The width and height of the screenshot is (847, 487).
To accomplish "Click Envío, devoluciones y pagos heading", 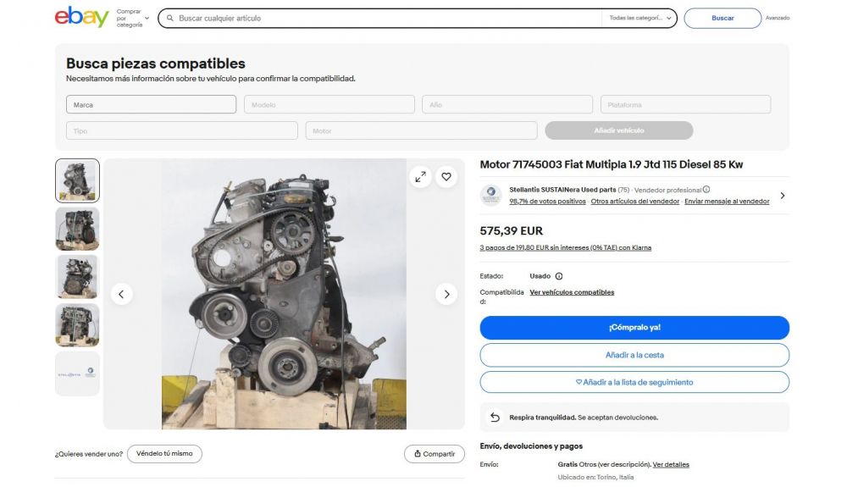I will point(531,446).
